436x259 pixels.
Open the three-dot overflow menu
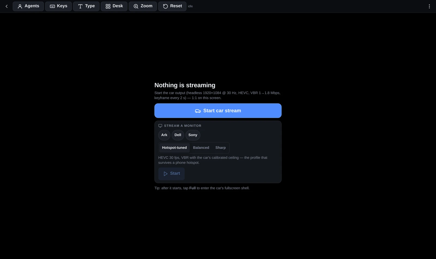click(x=429, y=6)
